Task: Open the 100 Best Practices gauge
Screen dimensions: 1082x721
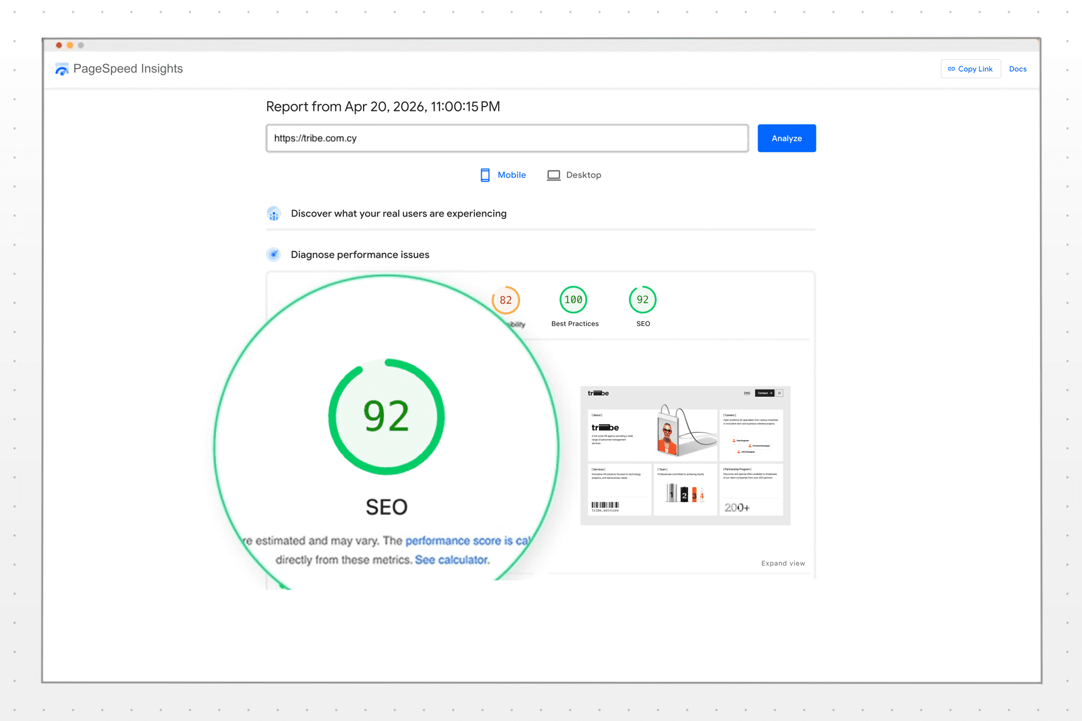Action: coord(574,300)
